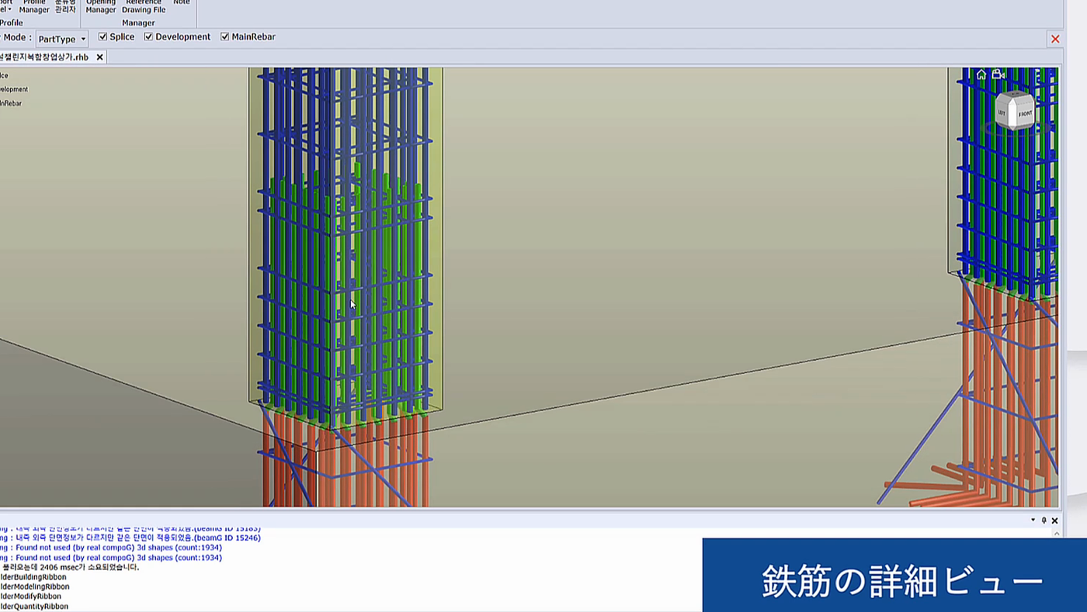Screen dimensions: 1087x612
Task: Uncheck the Splice checkbox
Action: click(102, 36)
